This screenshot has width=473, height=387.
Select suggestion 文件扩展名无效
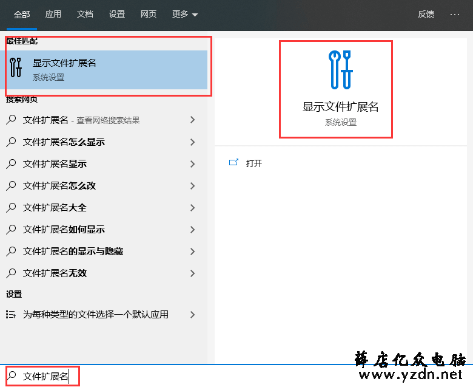(x=104, y=273)
